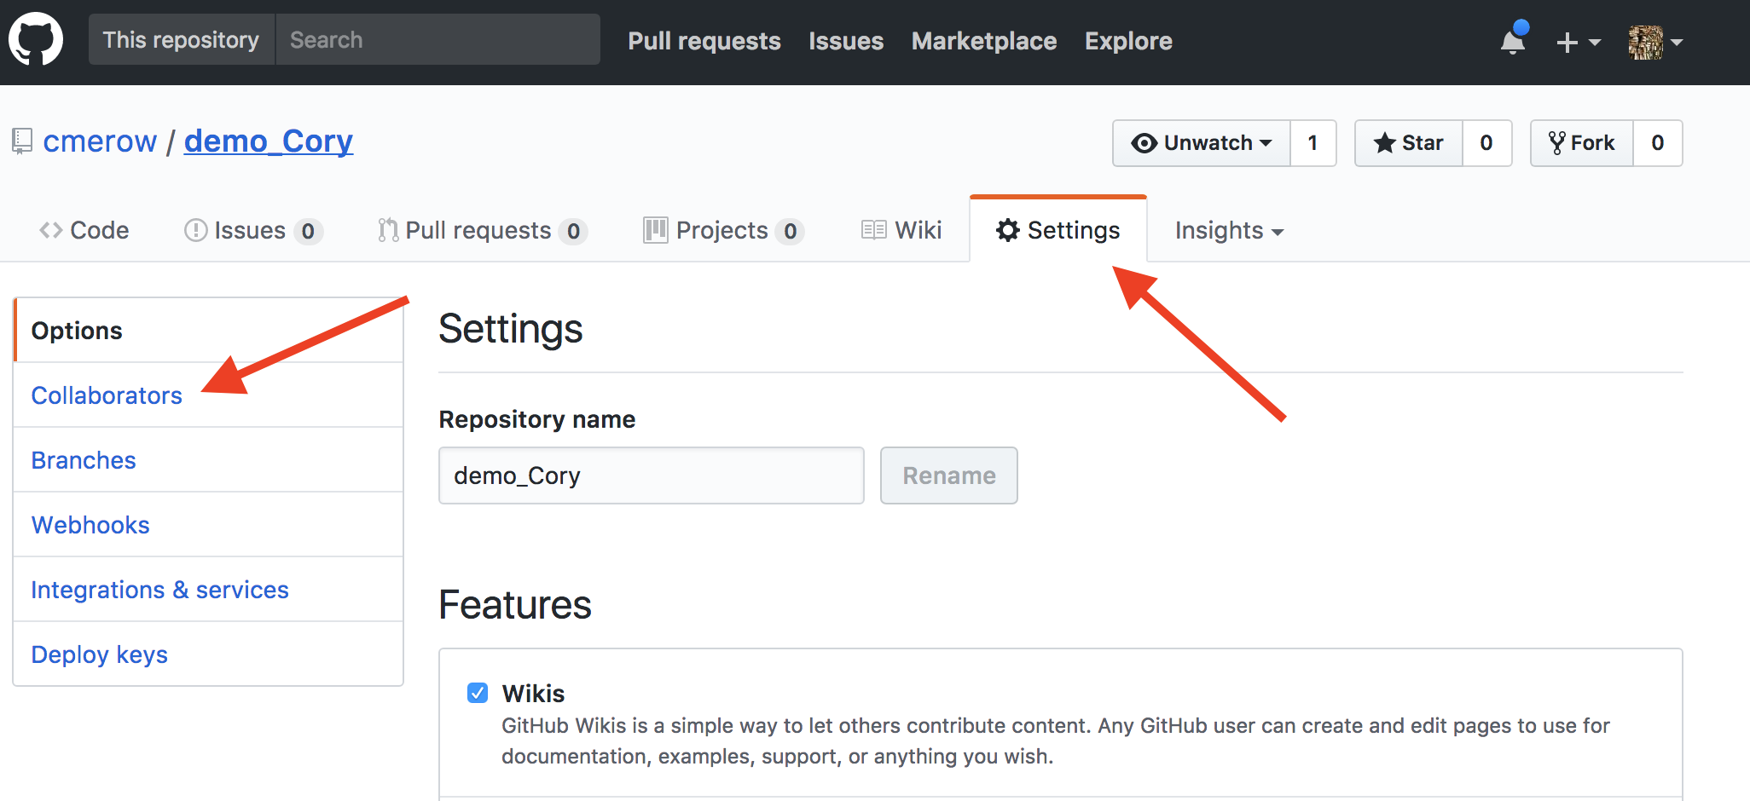Open global Issues in header

point(846,41)
